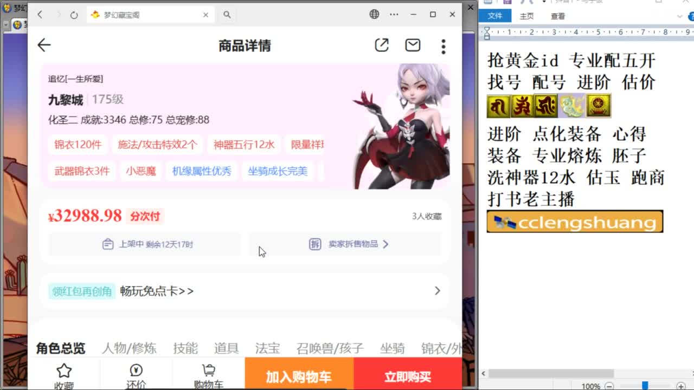The image size is (694, 390).
Task: Click the 上架中 listing status icon
Action: coord(108,244)
